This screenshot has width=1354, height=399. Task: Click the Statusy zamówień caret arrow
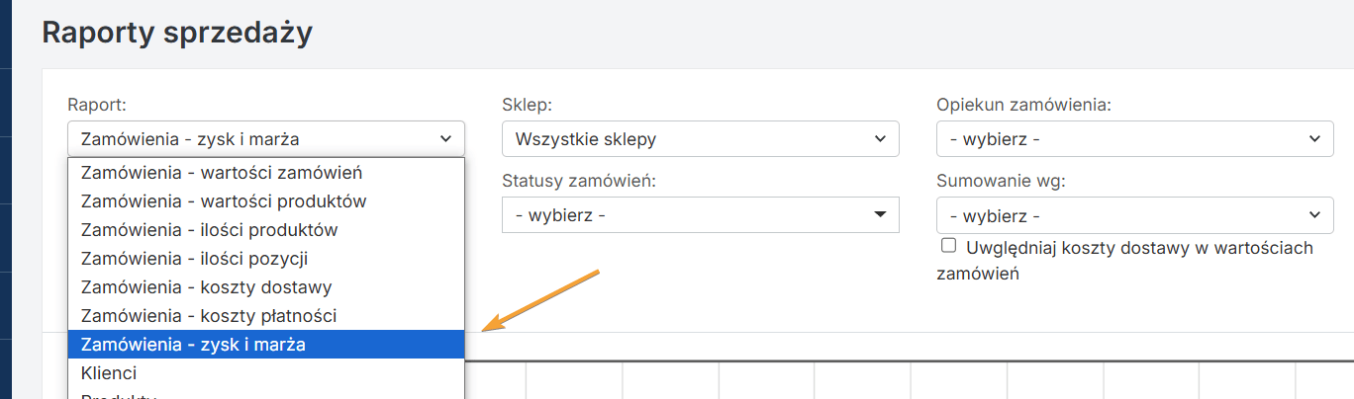coord(879,214)
